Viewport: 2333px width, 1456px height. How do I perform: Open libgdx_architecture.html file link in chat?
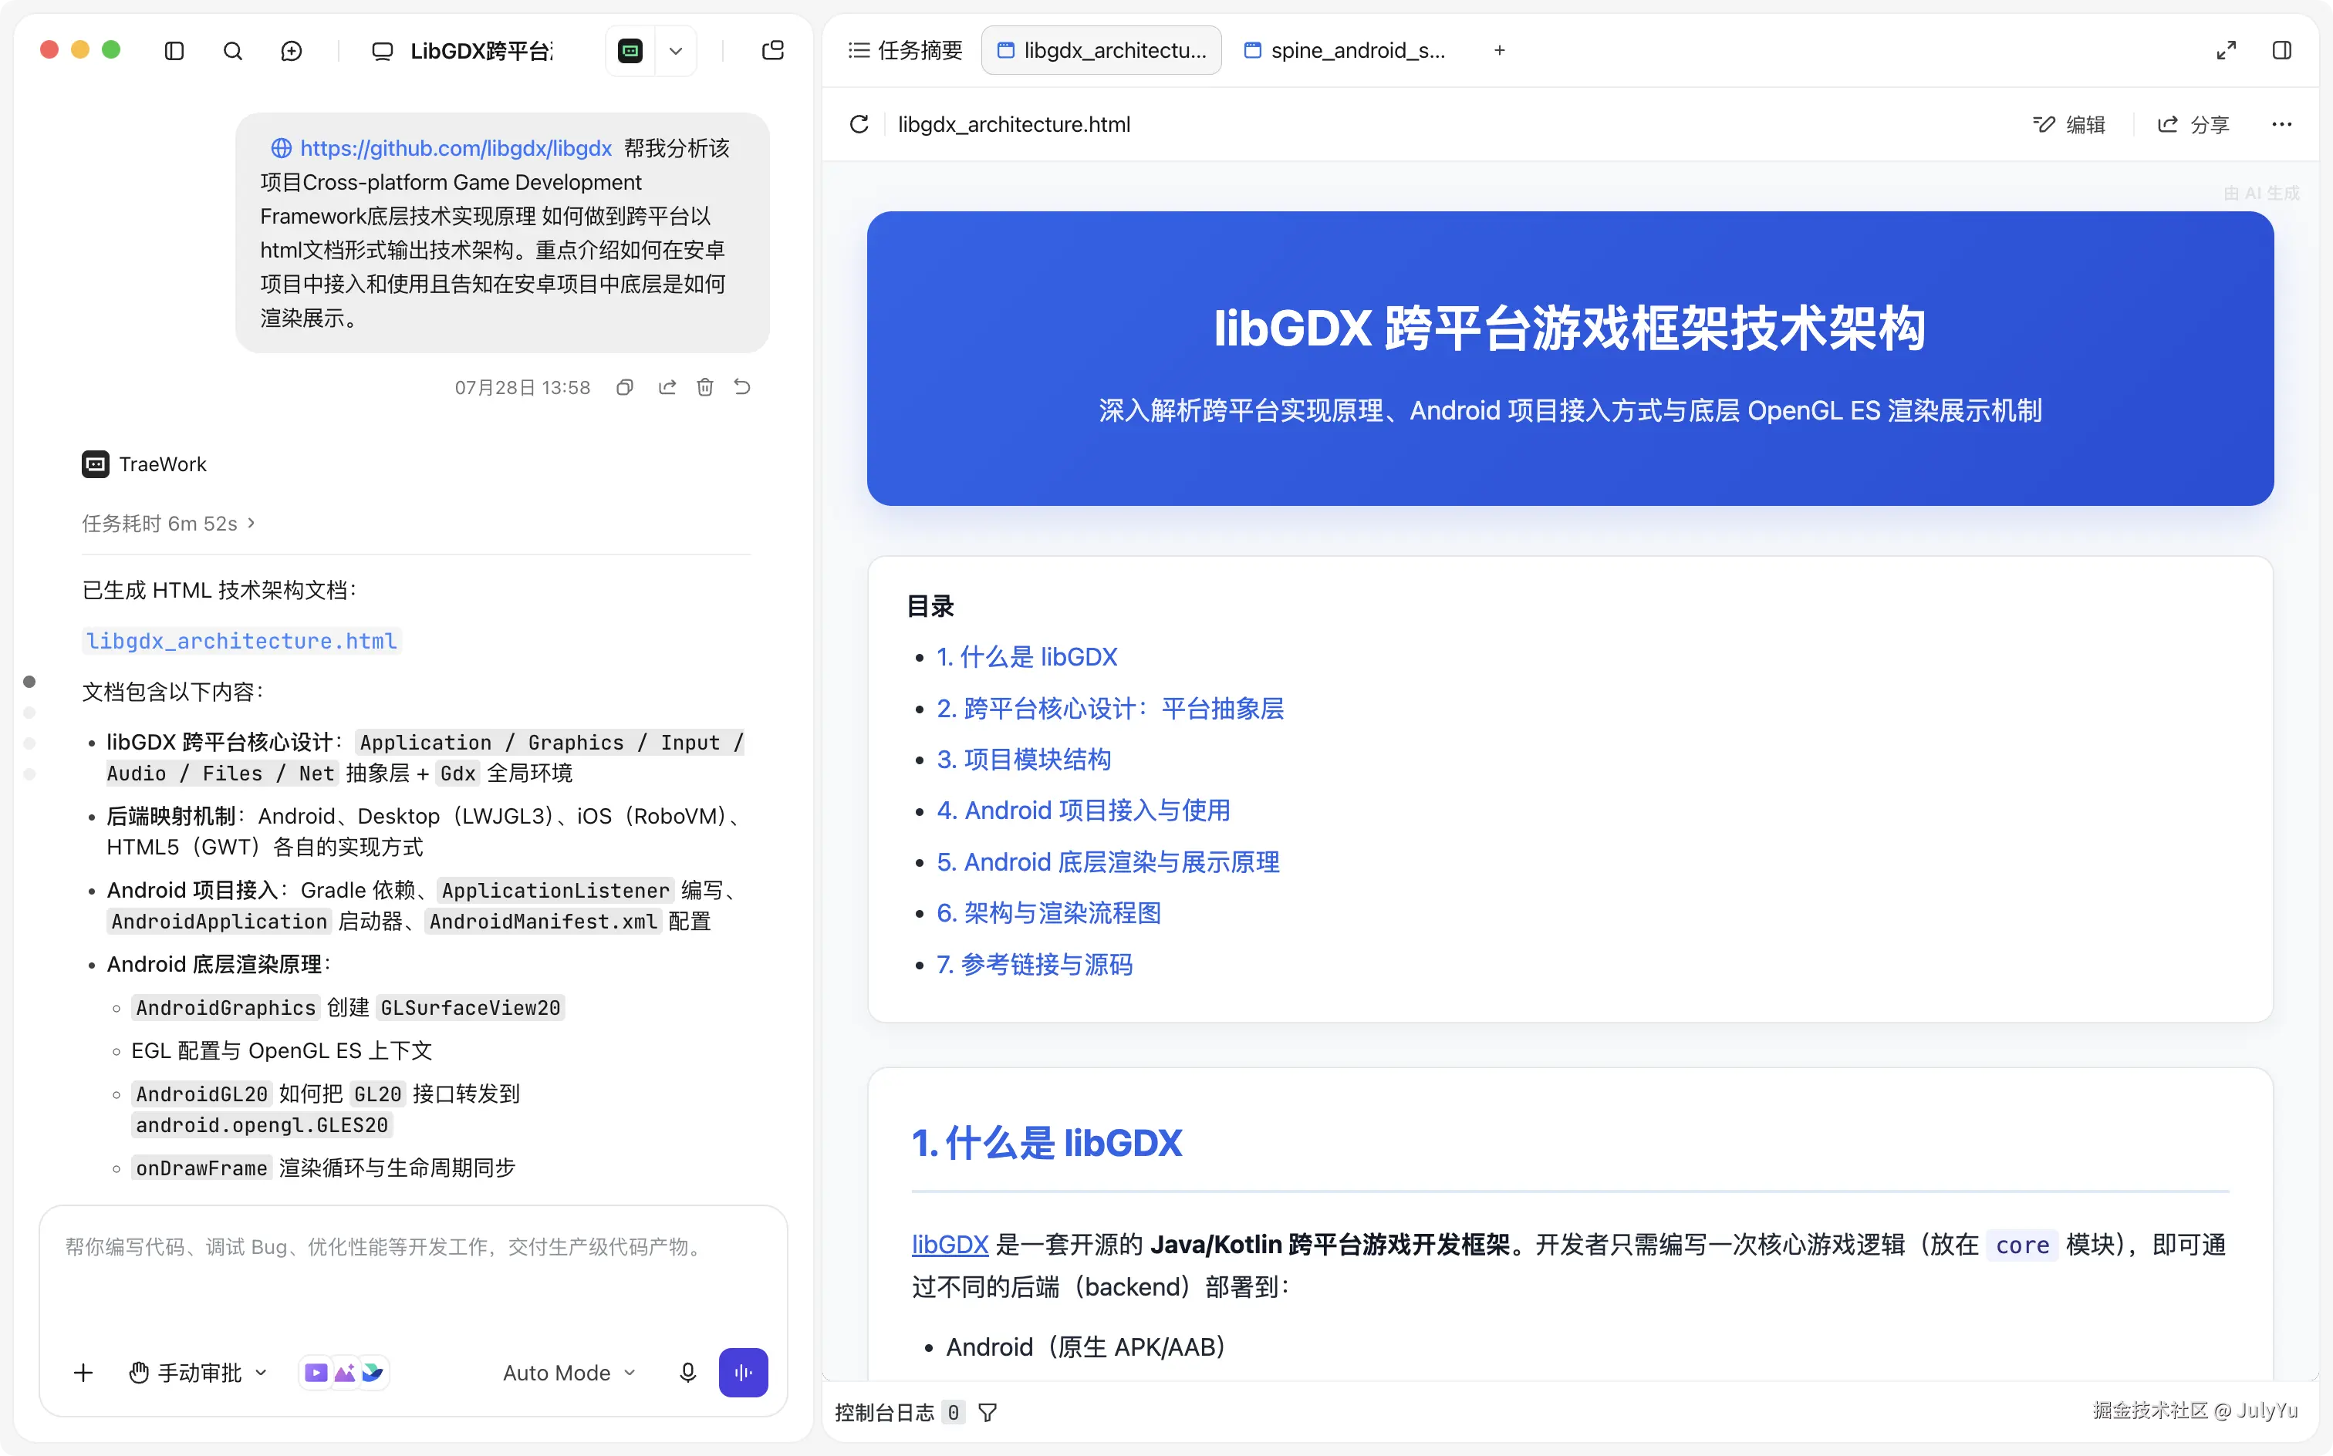(241, 642)
